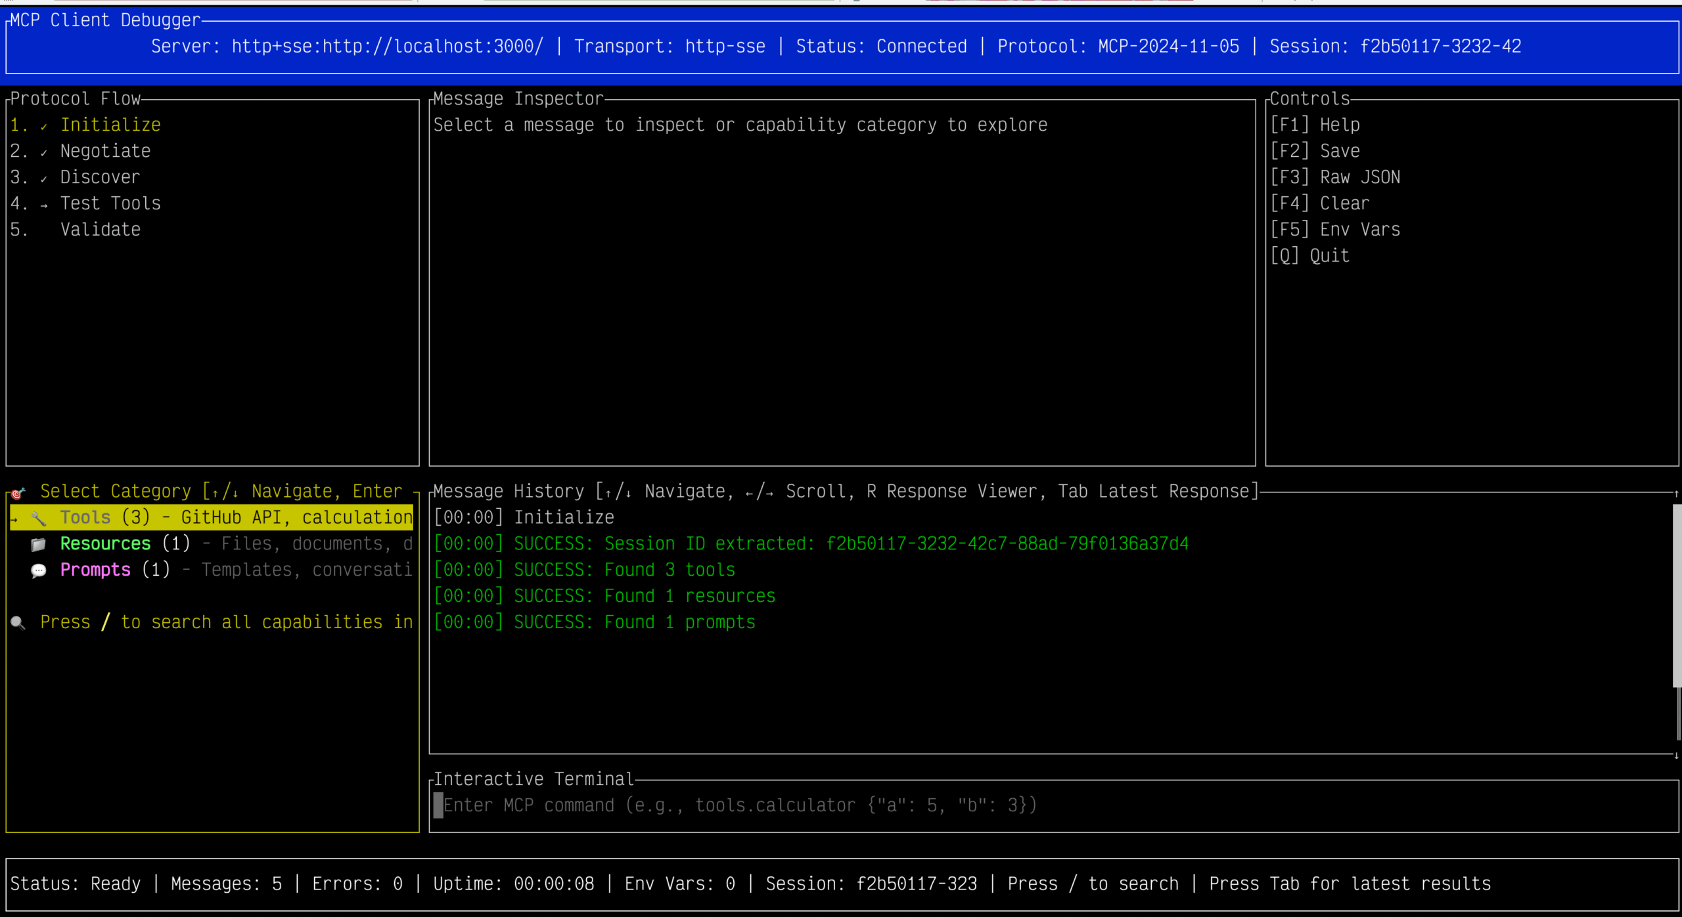Click the Message History scrollbar thumb
This screenshot has width=1682, height=917.
tap(1676, 594)
